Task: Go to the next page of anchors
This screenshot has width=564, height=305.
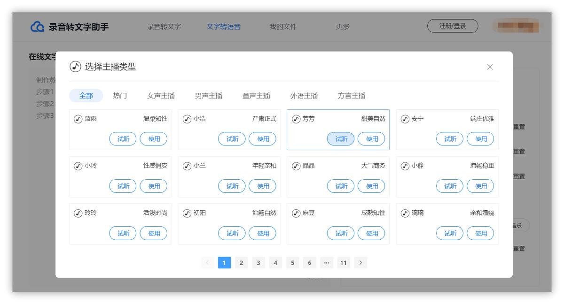Action: pyautogui.click(x=360, y=263)
